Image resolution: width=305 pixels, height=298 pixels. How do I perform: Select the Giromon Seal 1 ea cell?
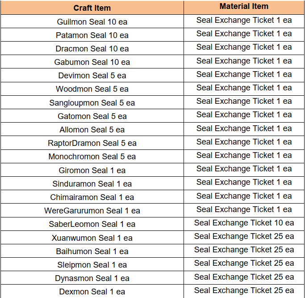(92, 170)
